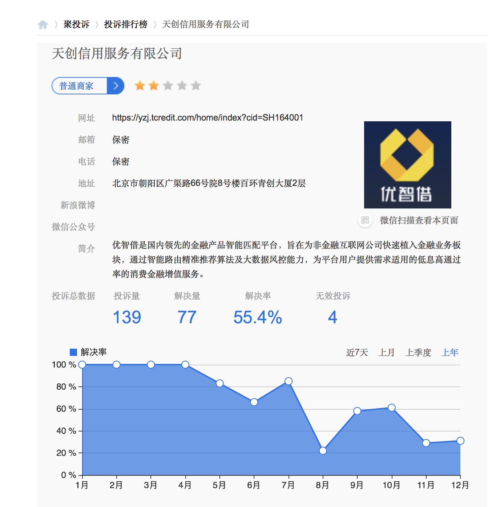Switch chart to 近7天 view
The width and height of the screenshot is (500, 507).
pos(356,352)
